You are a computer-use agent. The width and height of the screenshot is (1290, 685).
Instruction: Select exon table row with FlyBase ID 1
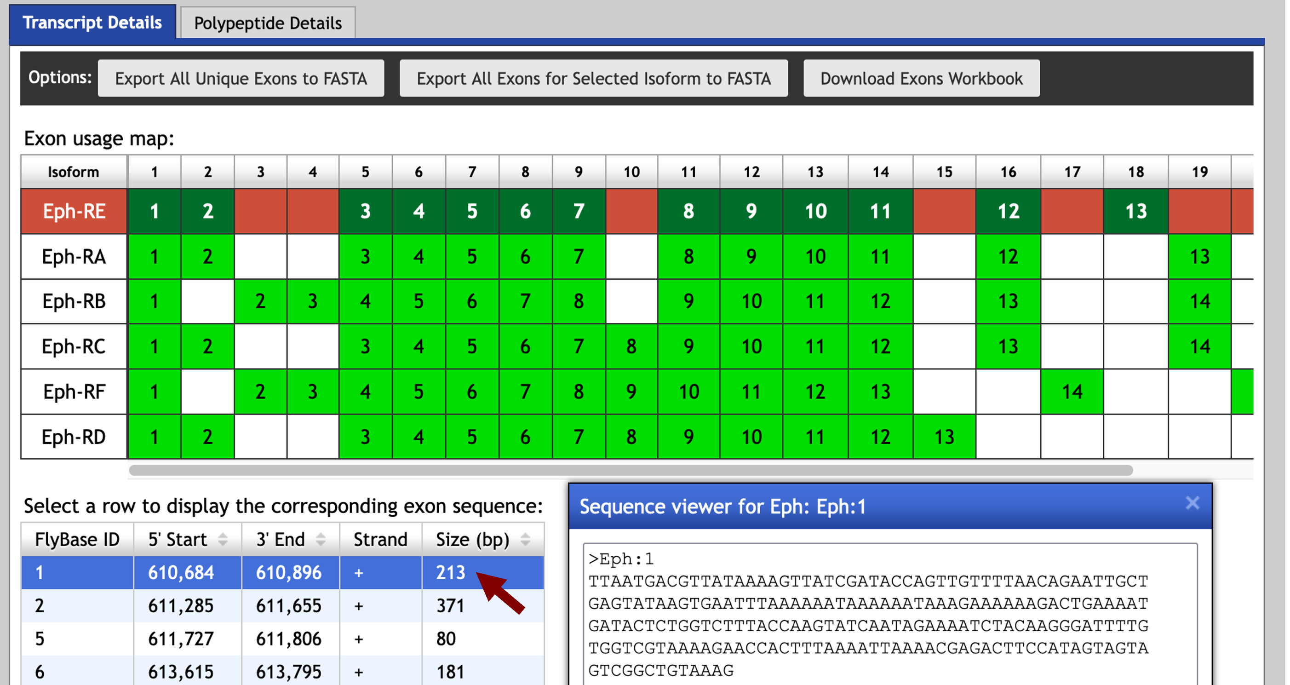[282, 572]
